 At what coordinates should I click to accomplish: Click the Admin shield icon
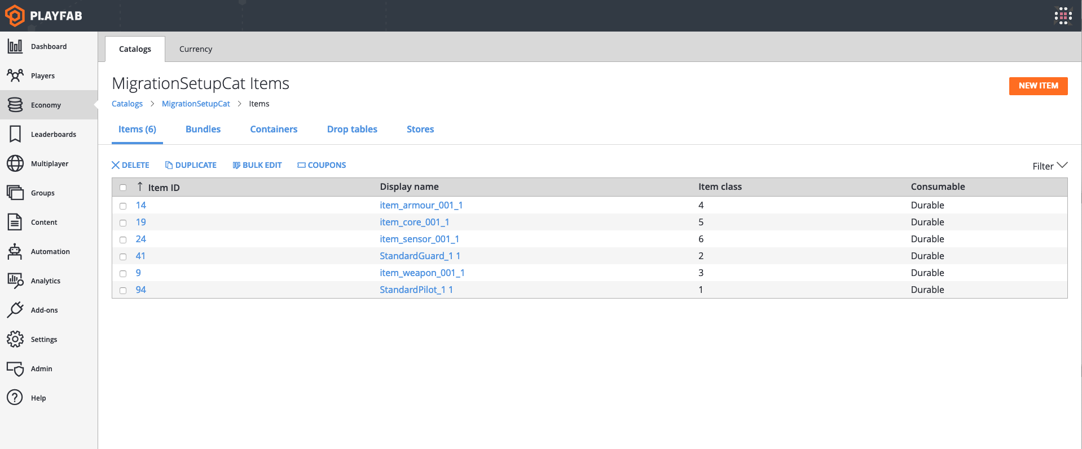(15, 368)
